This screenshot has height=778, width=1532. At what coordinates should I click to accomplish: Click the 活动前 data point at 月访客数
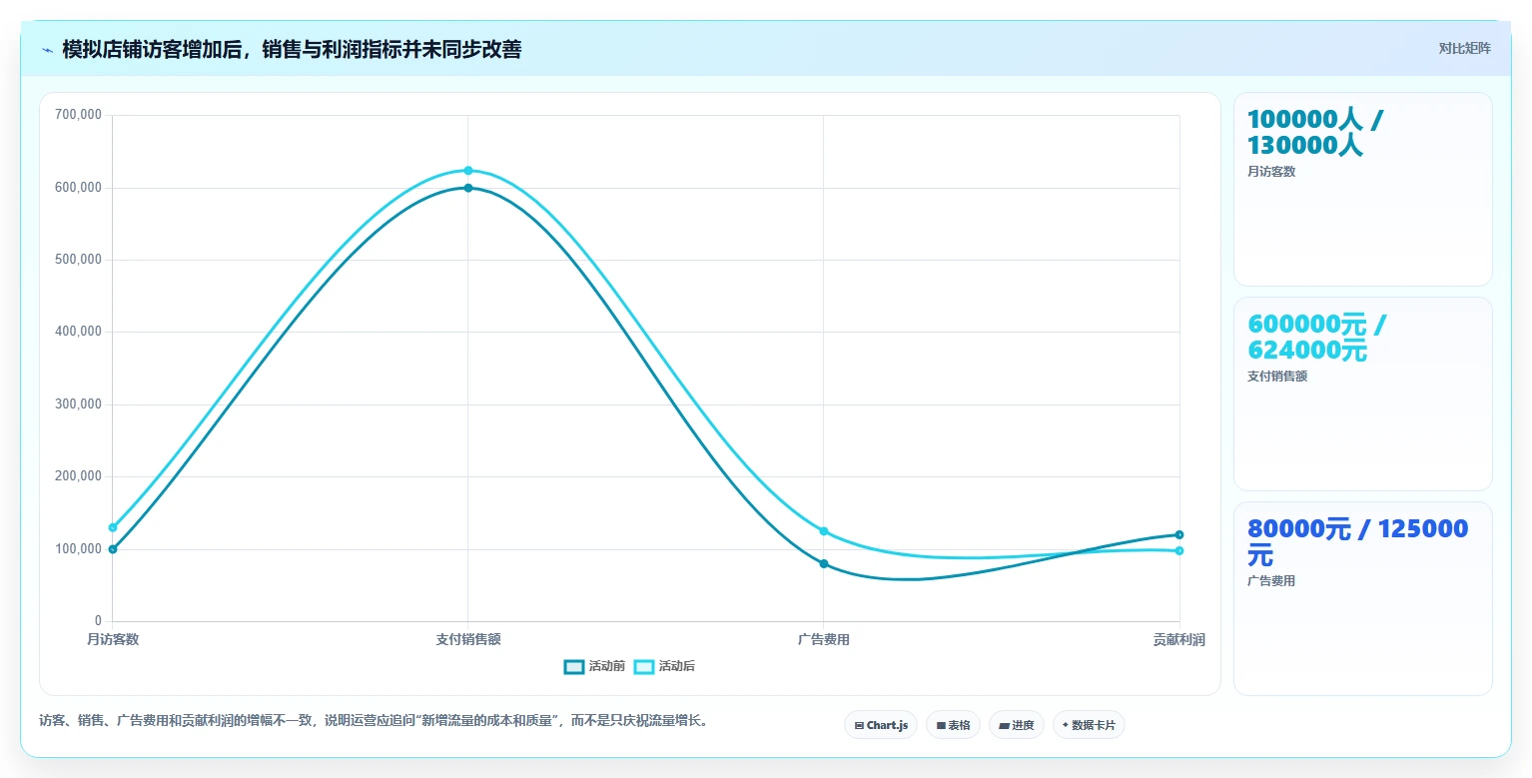pos(113,549)
